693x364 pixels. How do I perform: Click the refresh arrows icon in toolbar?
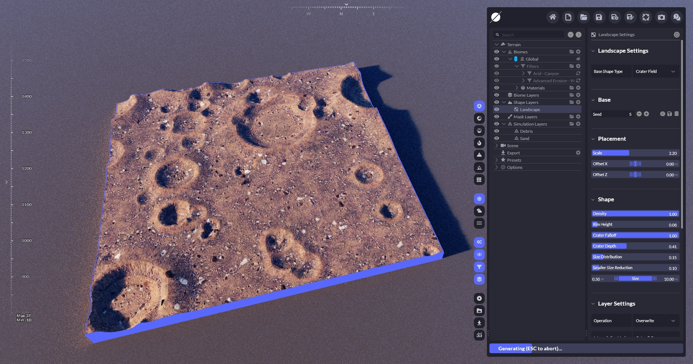click(x=646, y=17)
